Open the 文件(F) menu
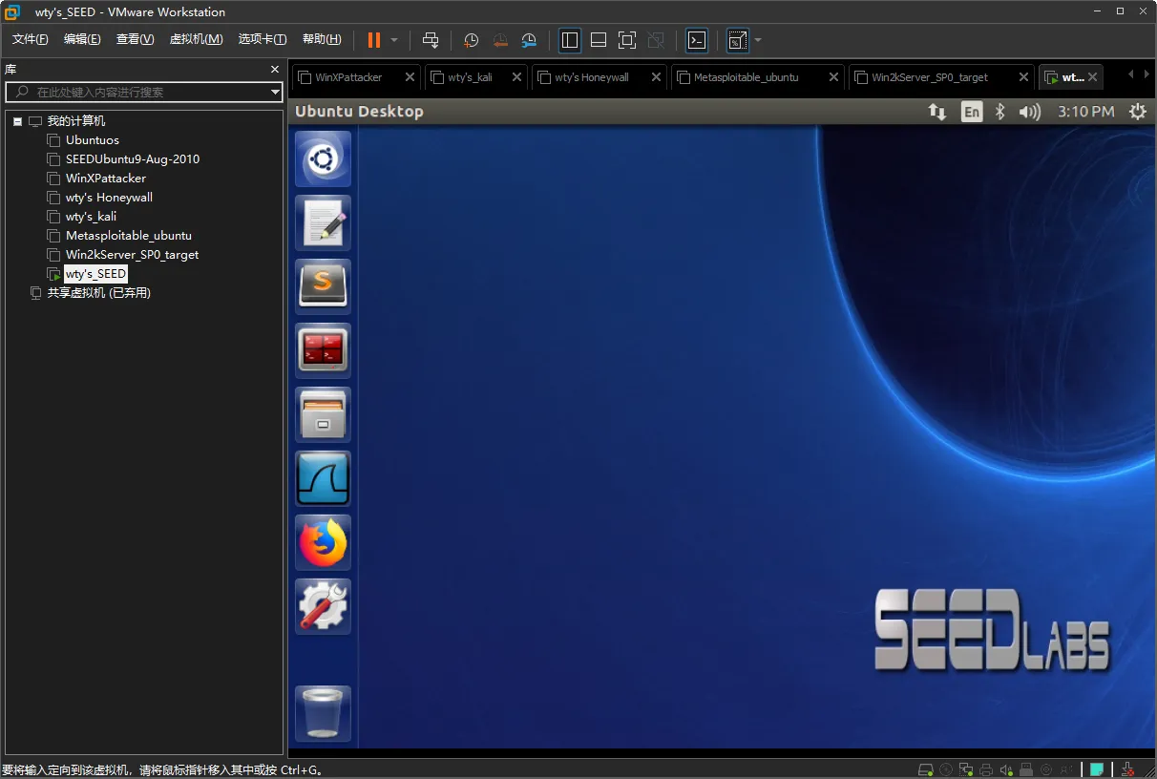The height and width of the screenshot is (779, 1157). [31, 39]
